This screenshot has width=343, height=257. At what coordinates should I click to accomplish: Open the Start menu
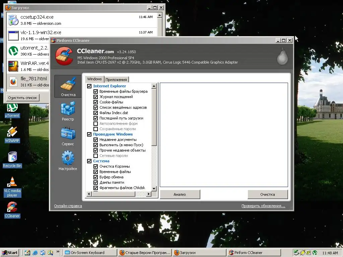coord(10,253)
